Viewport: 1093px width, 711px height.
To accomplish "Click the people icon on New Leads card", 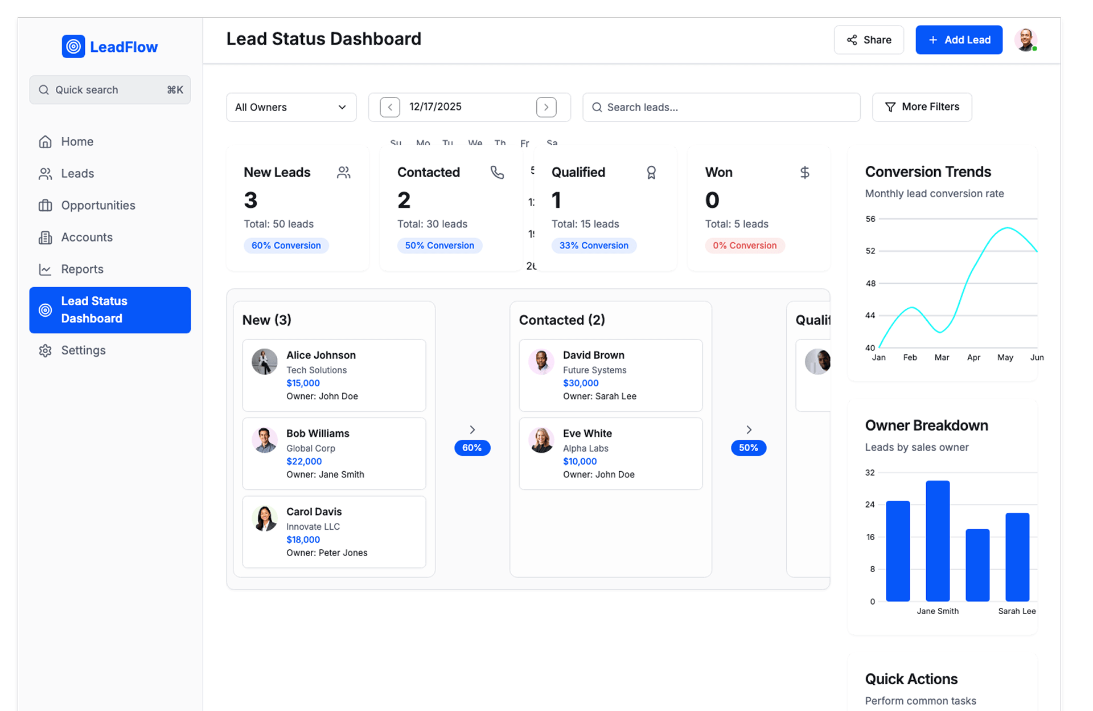I will point(343,173).
